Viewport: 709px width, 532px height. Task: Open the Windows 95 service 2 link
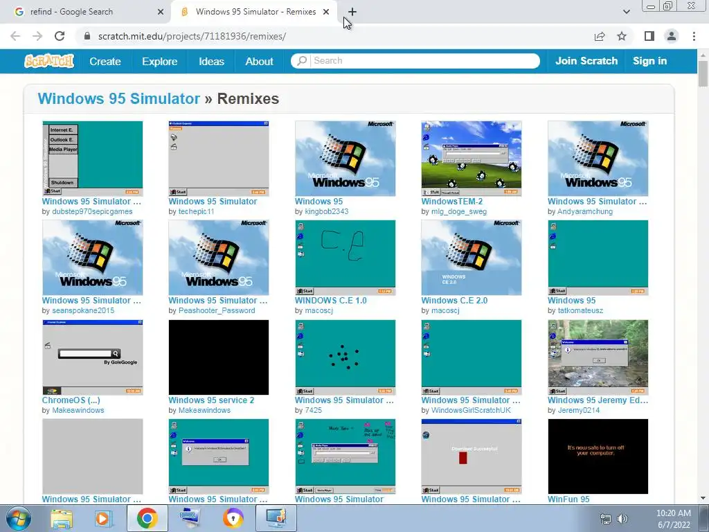tap(211, 400)
